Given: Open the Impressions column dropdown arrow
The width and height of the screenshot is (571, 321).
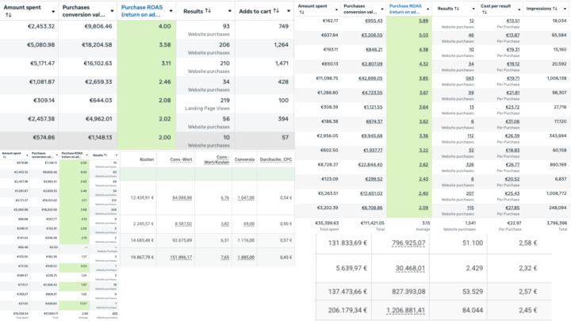Looking at the screenshot, I should click(x=565, y=9).
